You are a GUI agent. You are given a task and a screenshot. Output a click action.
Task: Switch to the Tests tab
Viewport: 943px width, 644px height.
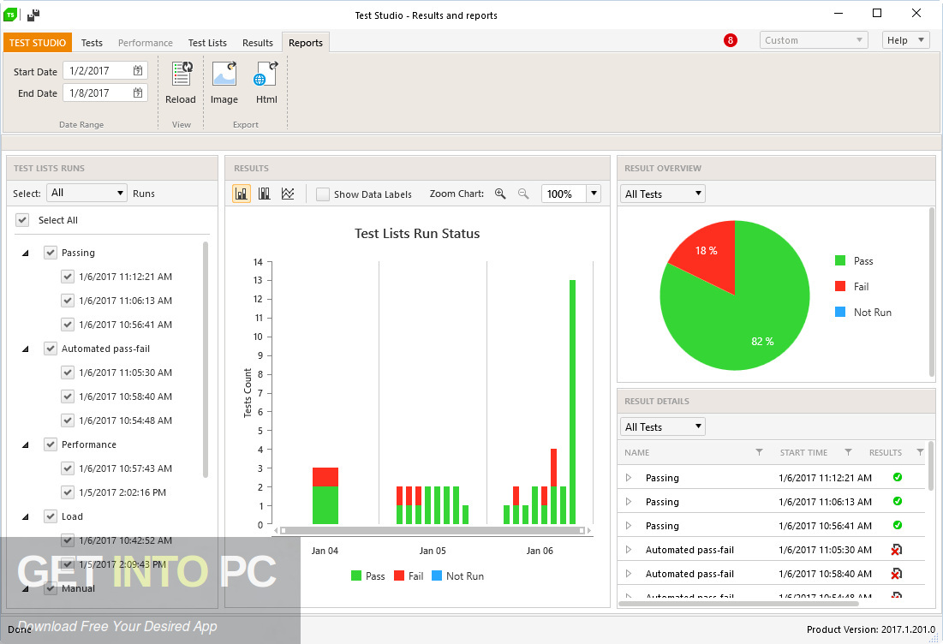pos(92,43)
